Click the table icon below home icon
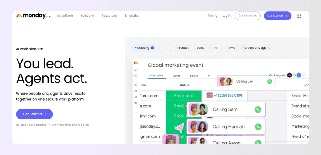 point(136,75)
